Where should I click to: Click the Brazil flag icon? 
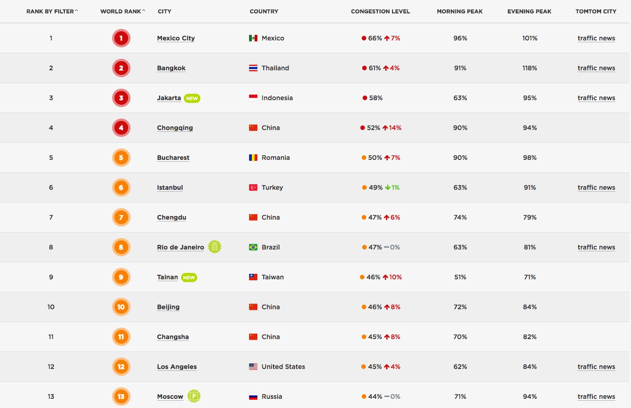click(x=253, y=247)
